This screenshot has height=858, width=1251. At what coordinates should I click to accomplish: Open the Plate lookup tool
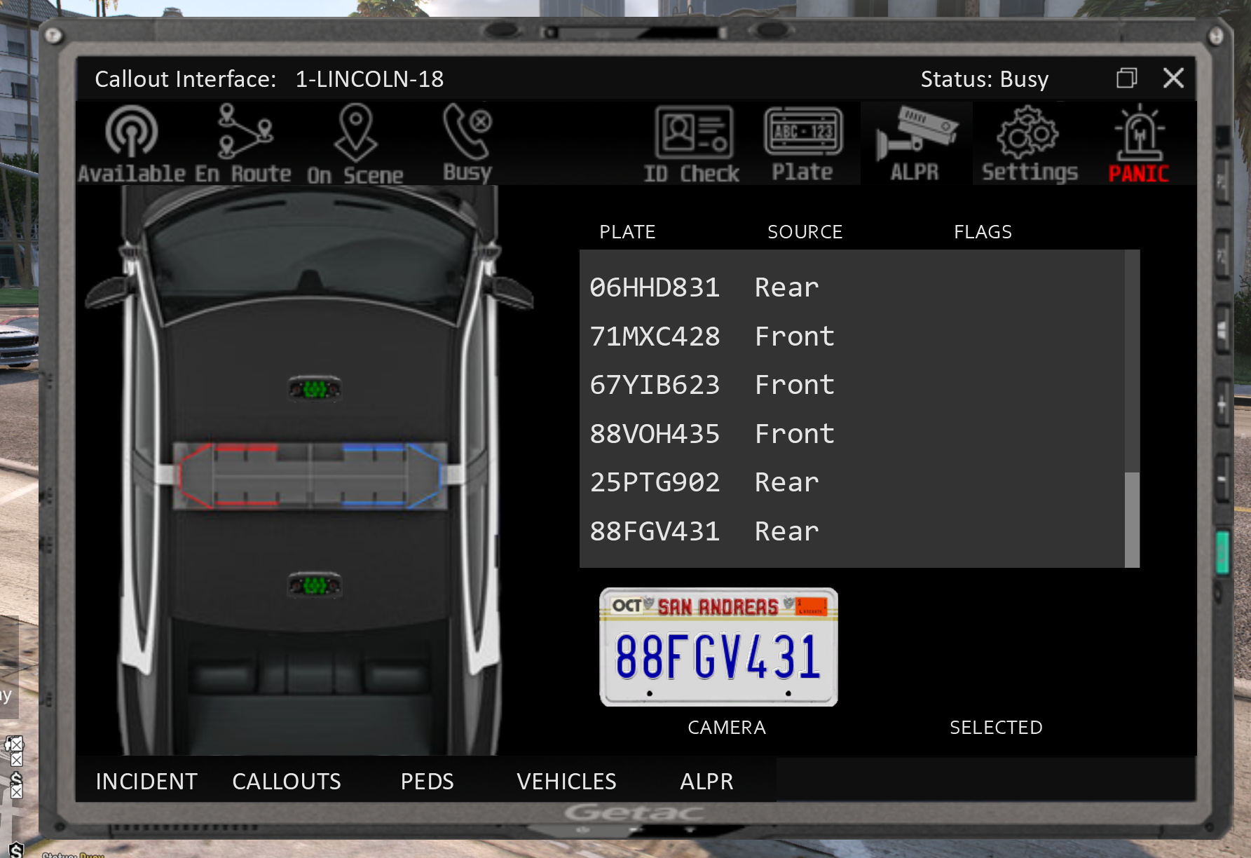802,144
